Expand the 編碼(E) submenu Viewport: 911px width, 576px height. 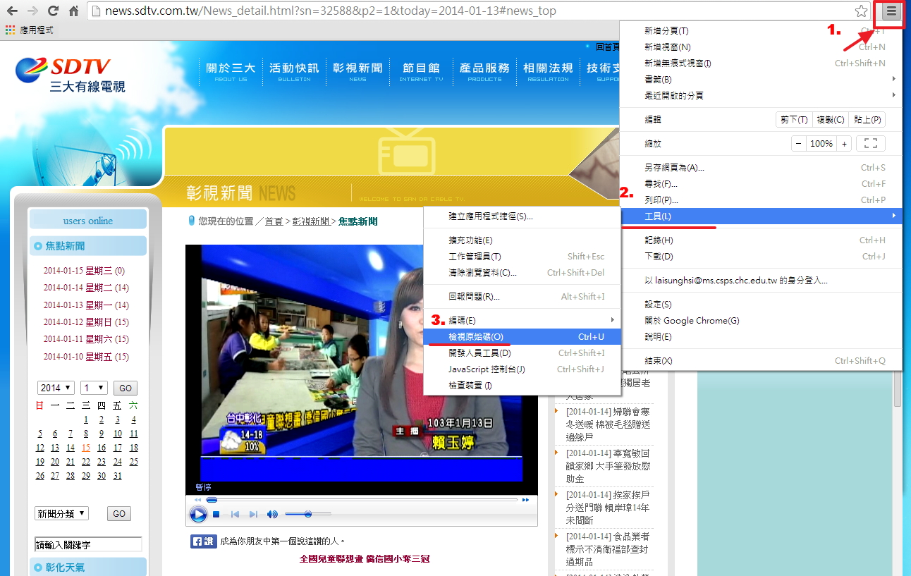[x=522, y=321]
